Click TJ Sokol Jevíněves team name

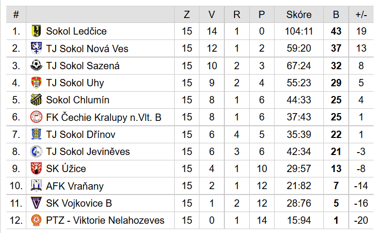click(88, 152)
